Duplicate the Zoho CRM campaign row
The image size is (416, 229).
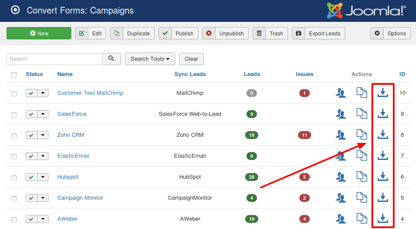(x=362, y=135)
